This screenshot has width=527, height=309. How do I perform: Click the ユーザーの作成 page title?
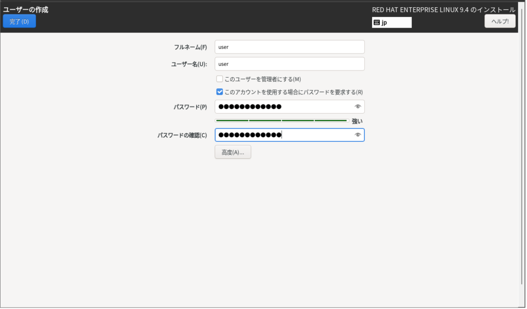click(x=26, y=10)
